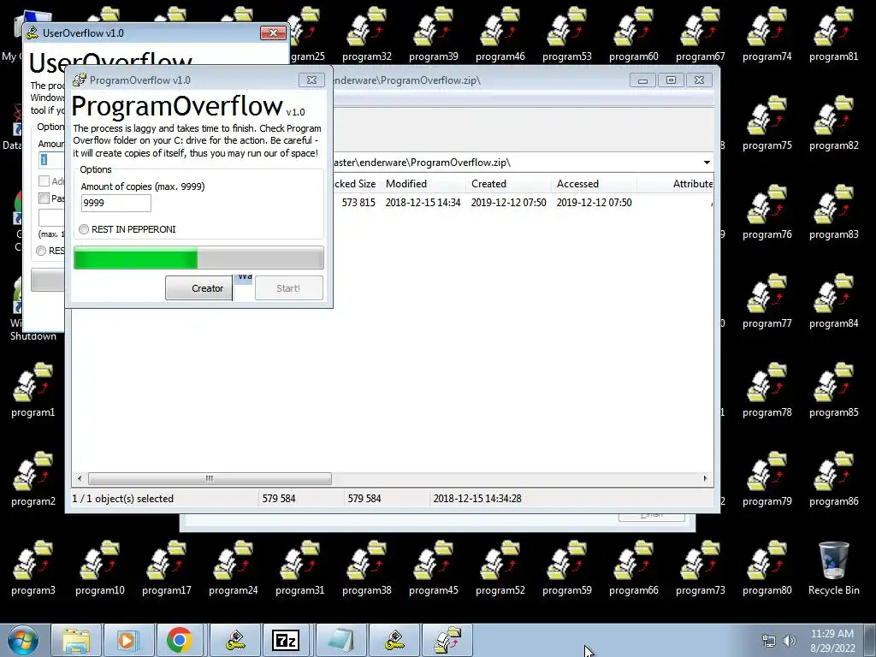Toggle the second checkbox in UserOverflow options
Image resolution: width=876 pixels, height=657 pixels.
point(44,198)
